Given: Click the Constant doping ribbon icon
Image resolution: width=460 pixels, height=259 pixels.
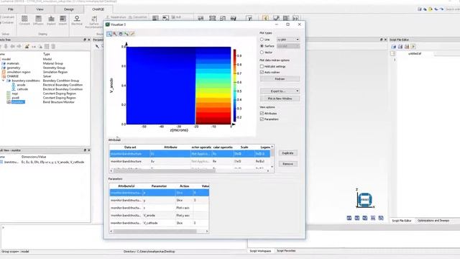Looking at the screenshot, I should coord(24,20).
